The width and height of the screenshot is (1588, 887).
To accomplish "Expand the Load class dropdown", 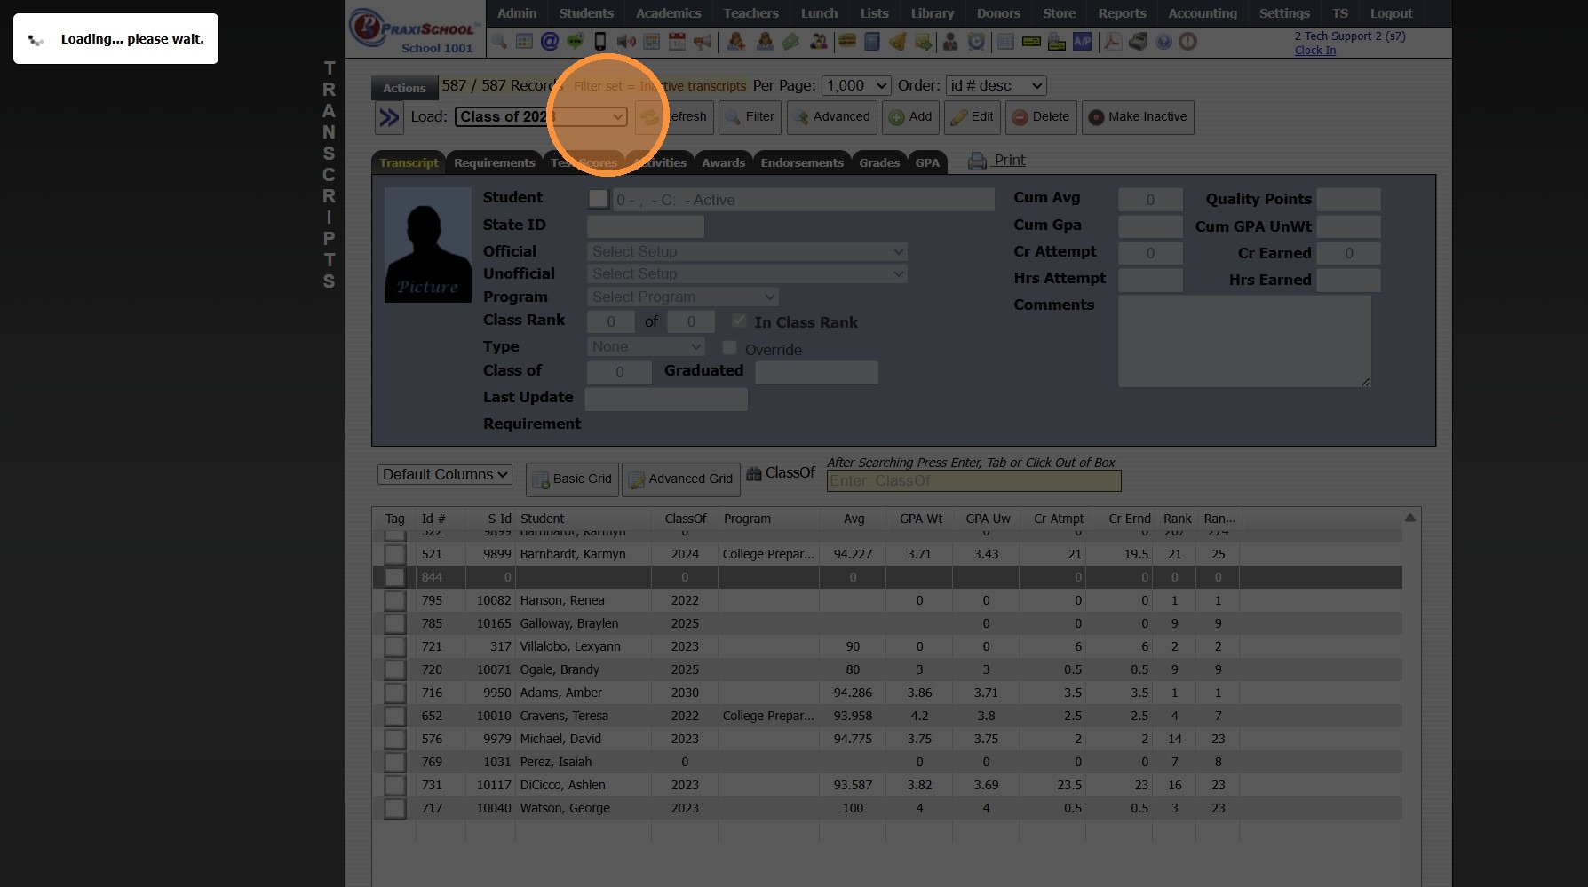I will point(541,117).
